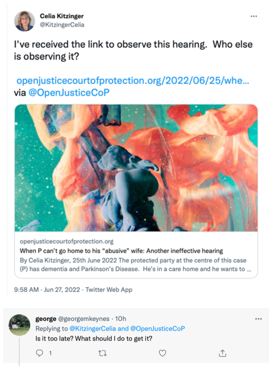Open george's profile avatar
This screenshot has width=269, height=368.
click(19, 325)
